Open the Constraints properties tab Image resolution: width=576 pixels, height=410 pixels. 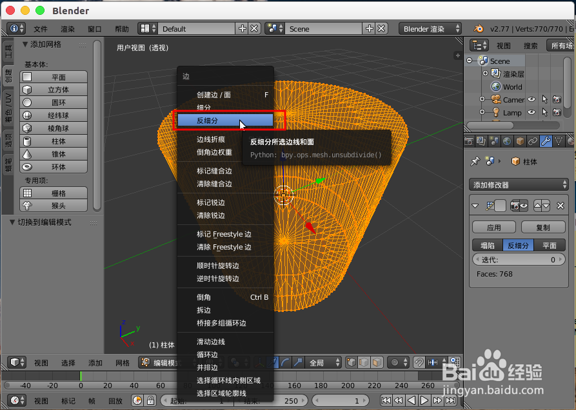(x=533, y=141)
